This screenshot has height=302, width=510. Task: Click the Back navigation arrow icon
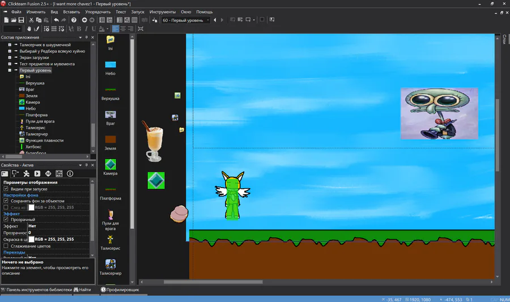pyautogui.click(x=84, y=20)
